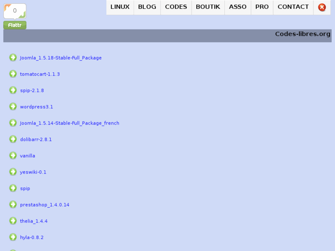Viewport: 335px width, 251px height.
Task: Open the hyla-0.8.2 link
Action: coord(32,238)
